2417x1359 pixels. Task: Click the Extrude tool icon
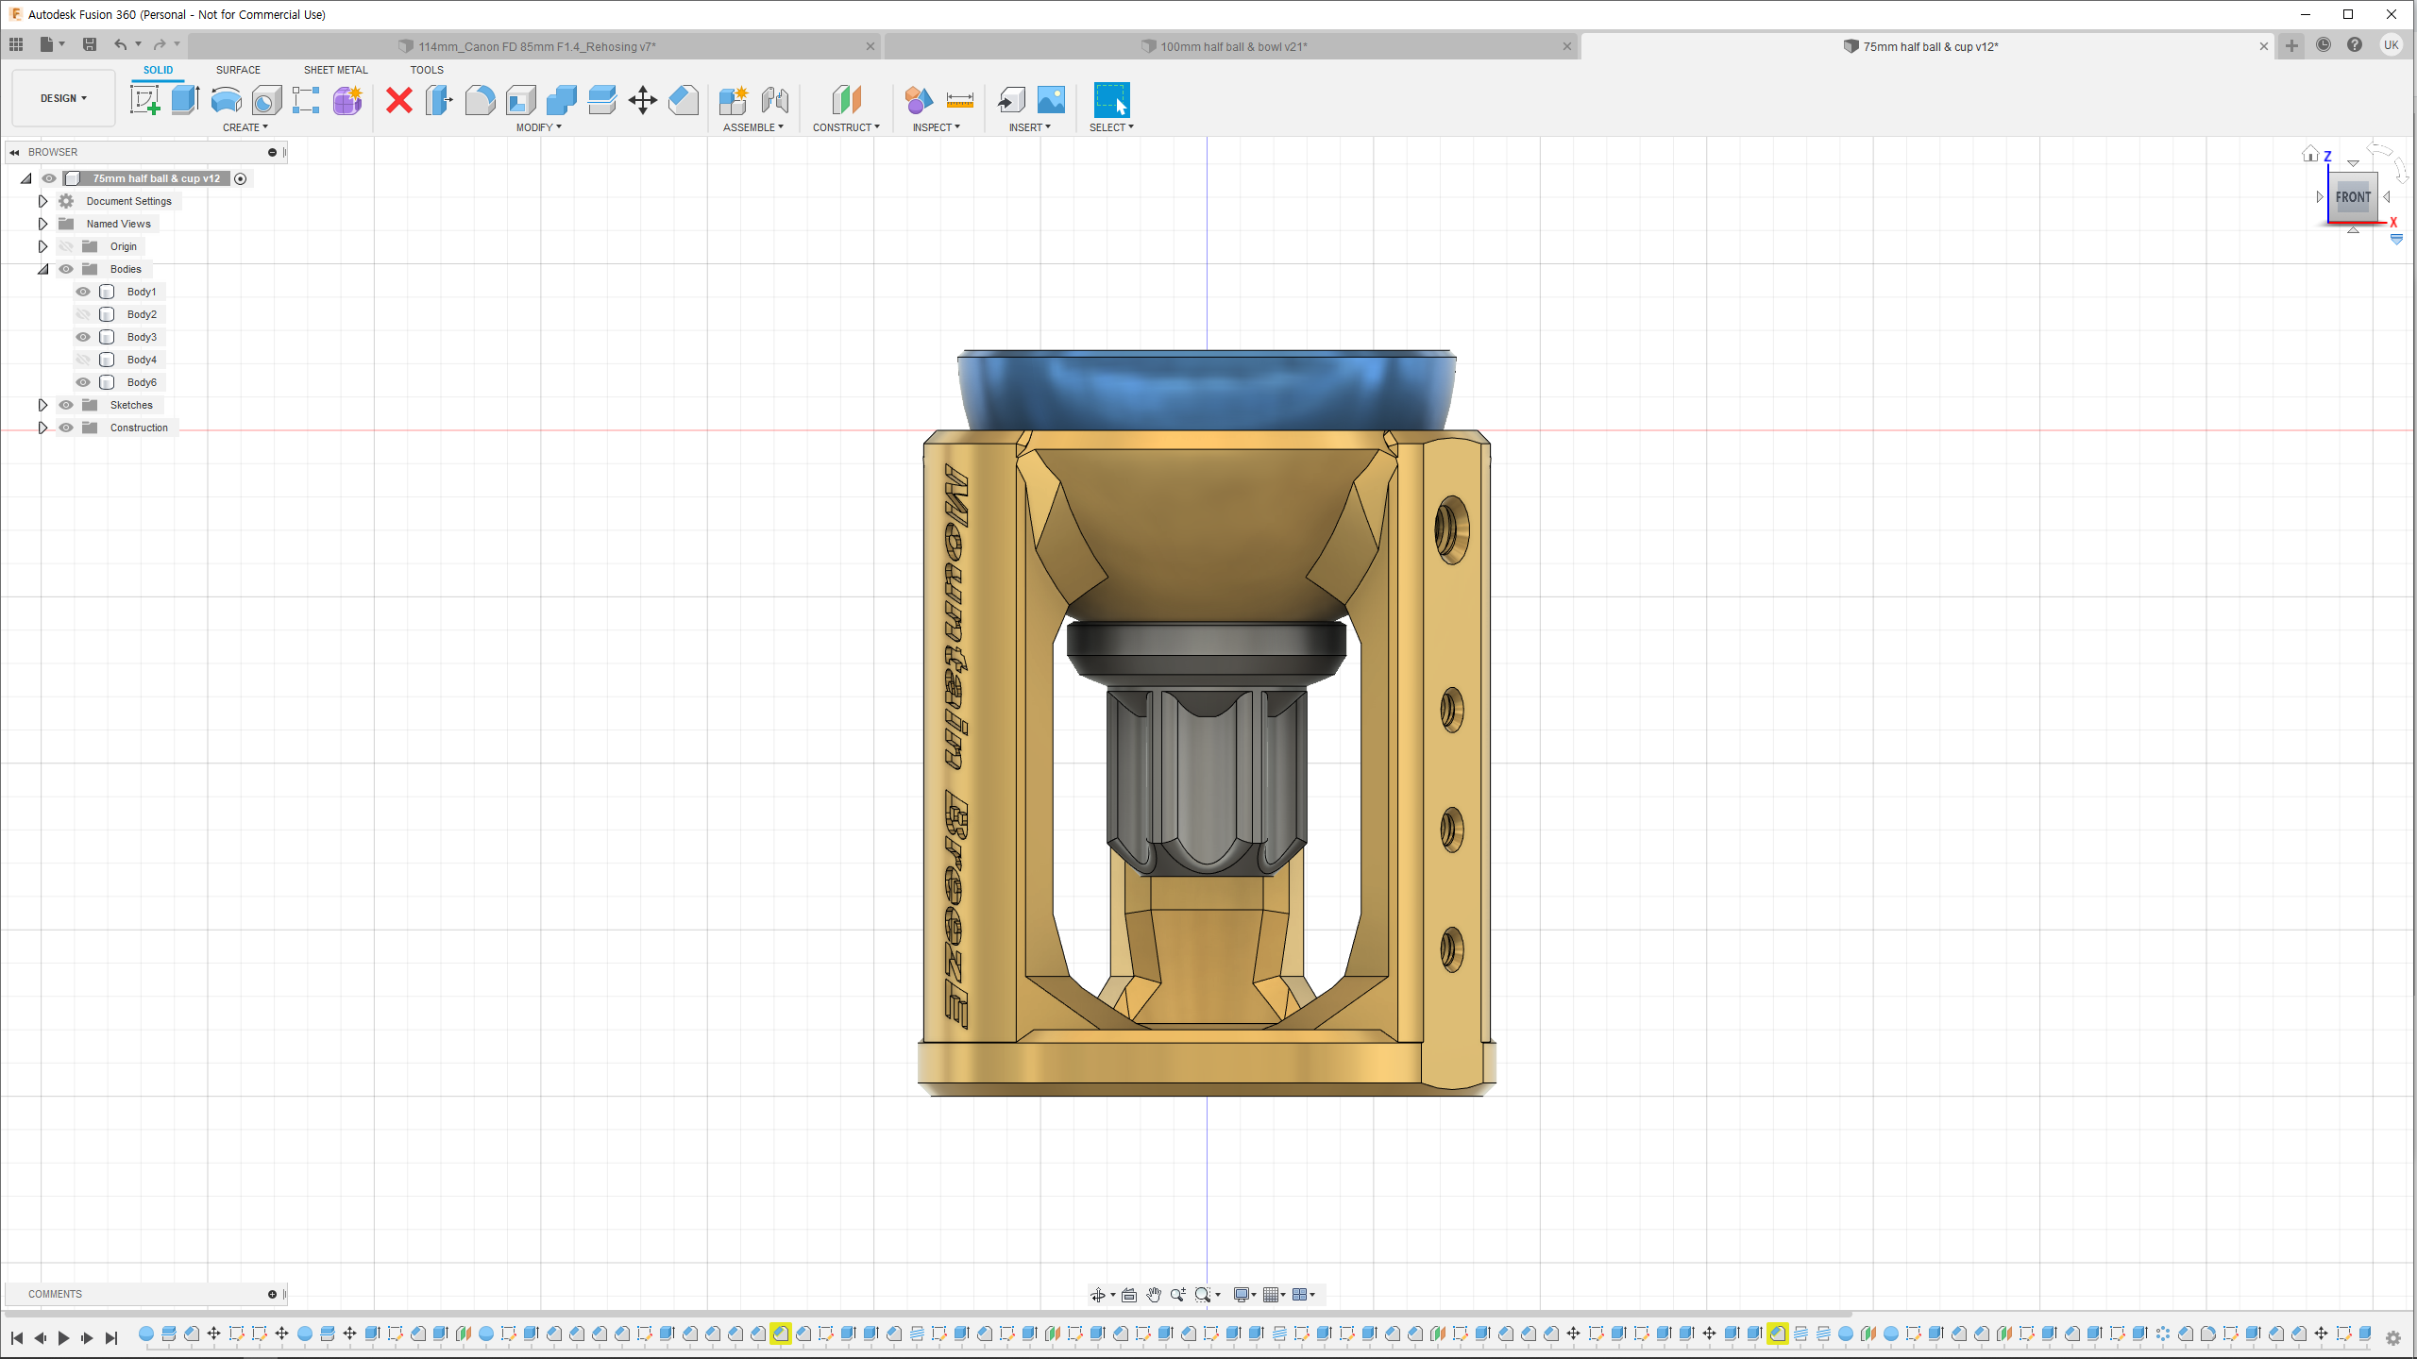tap(185, 99)
